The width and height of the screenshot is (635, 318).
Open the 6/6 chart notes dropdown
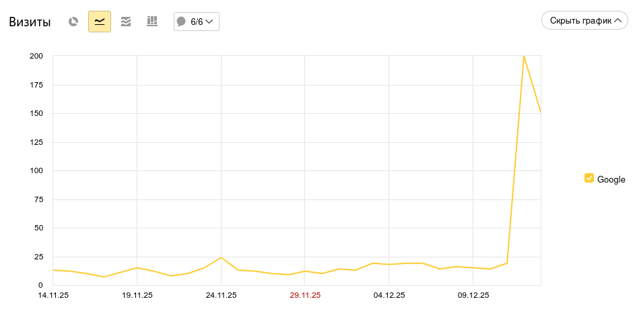[196, 22]
